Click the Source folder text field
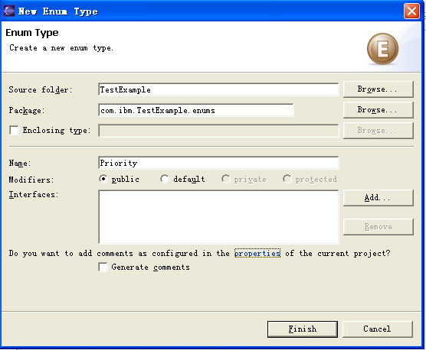426x350 pixels. [218, 89]
